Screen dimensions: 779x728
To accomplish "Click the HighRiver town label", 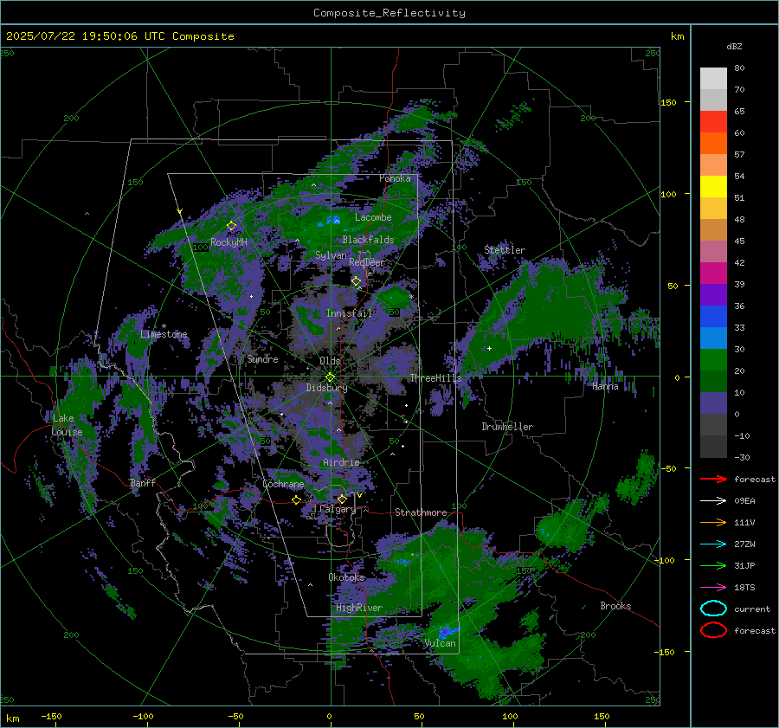I will pos(358,608).
